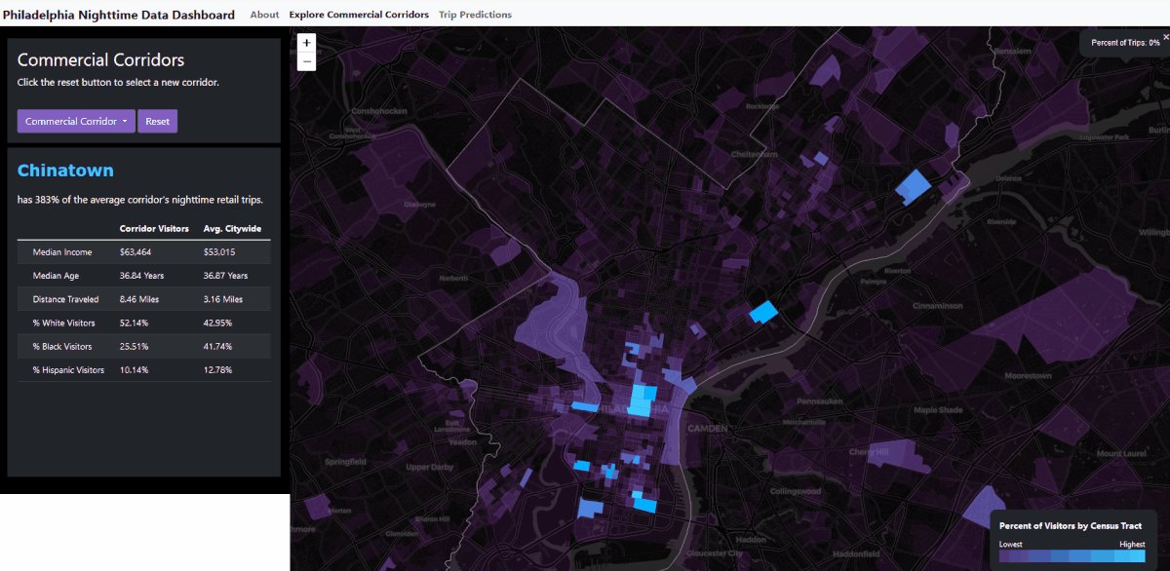Zoom in on the map

click(307, 43)
